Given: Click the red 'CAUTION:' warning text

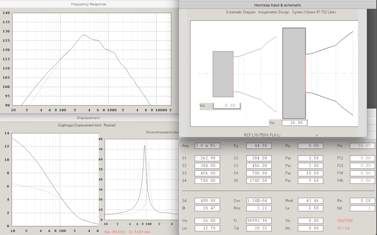Looking at the screenshot, I should tap(345, 221).
